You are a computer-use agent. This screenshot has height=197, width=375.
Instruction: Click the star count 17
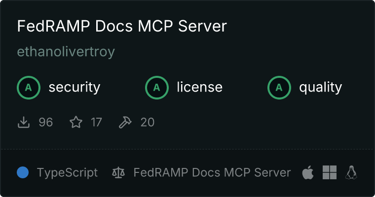96,122
